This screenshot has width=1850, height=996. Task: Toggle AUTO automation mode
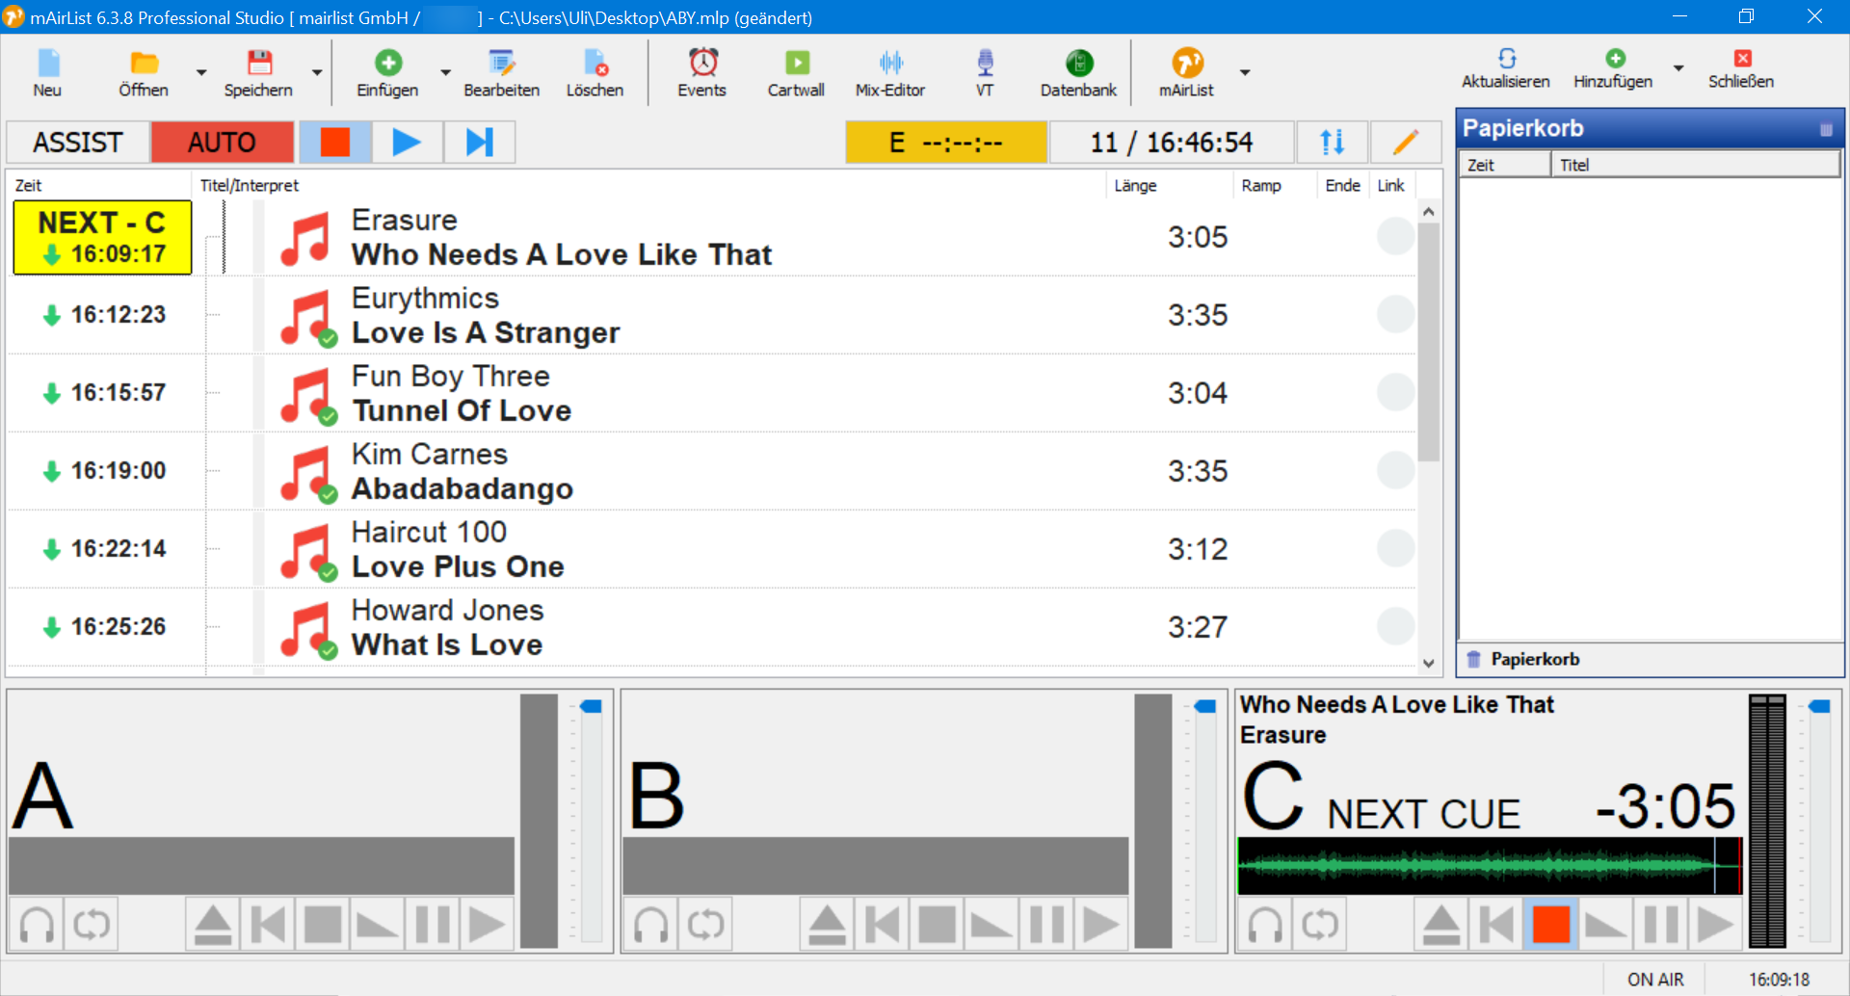point(222,143)
